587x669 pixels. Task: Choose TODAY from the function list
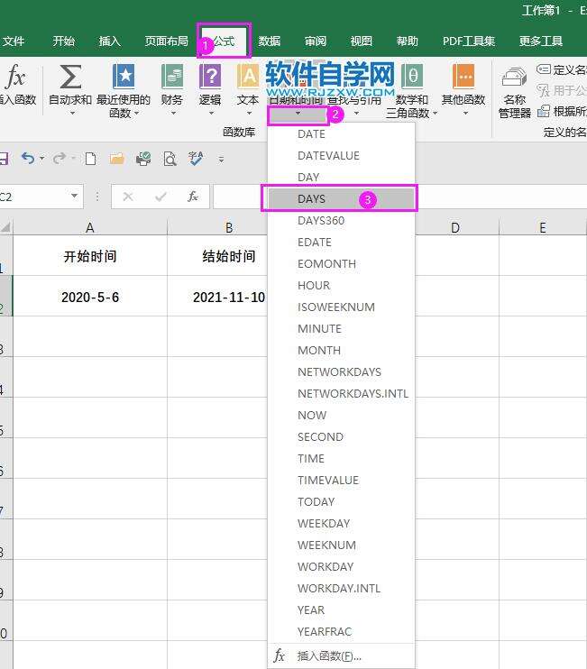pyautogui.click(x=341, y=501)
